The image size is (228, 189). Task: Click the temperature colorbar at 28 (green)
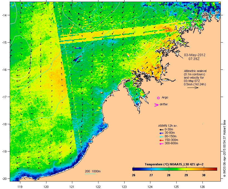169,169
